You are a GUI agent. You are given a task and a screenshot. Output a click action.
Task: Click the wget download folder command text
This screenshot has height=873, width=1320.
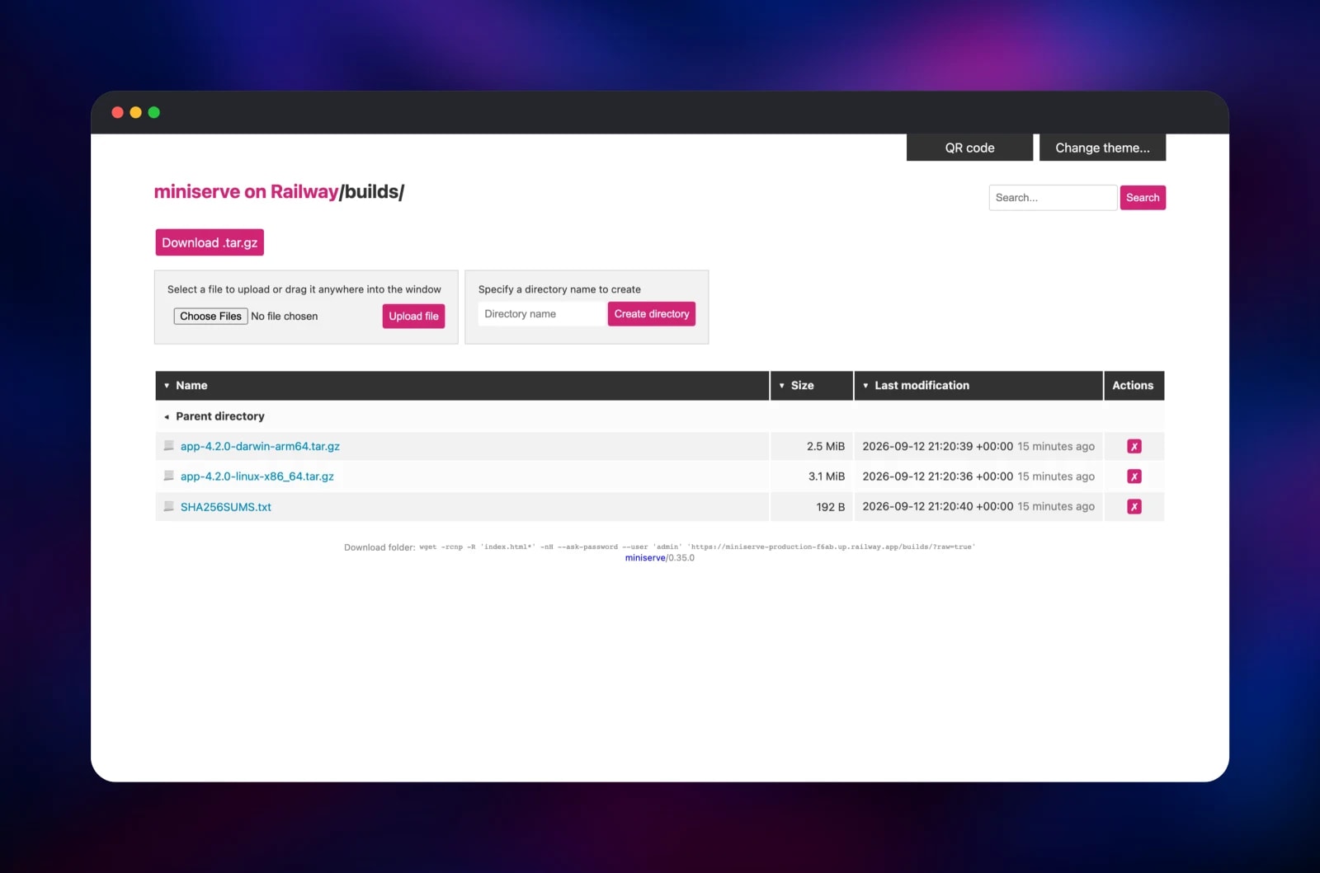tap(697, 547)
